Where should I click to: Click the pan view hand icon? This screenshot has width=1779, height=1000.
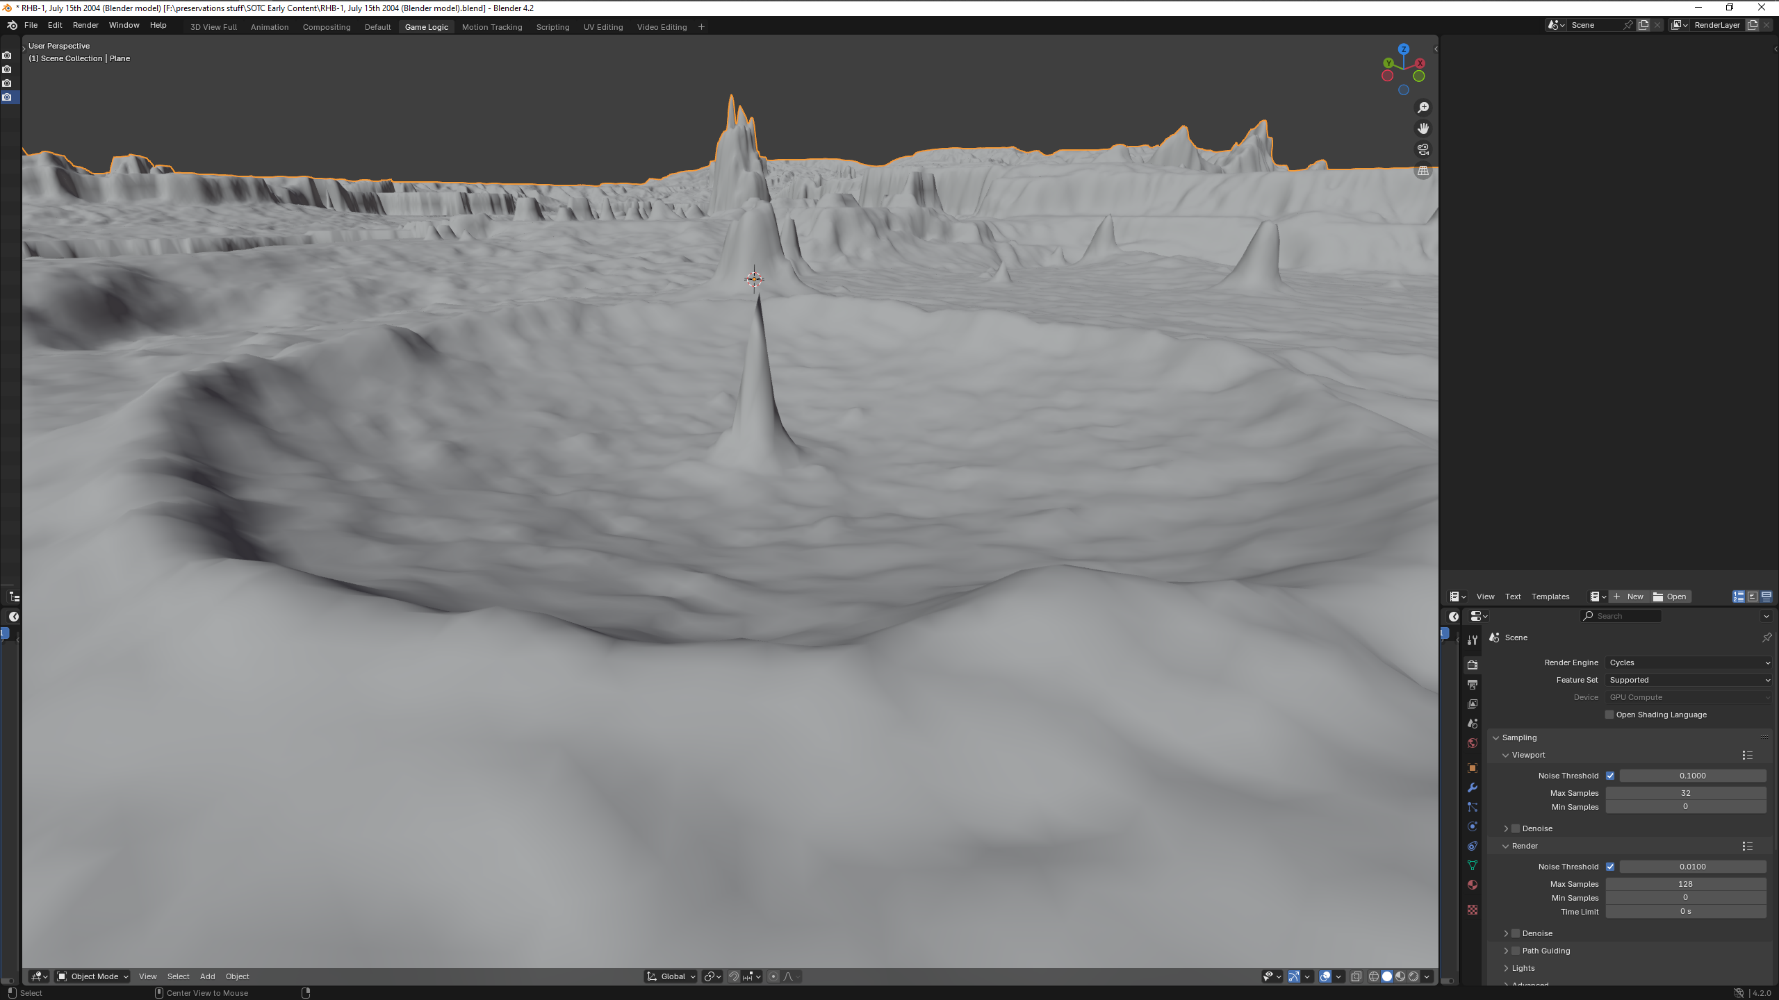(x=1423, y=128)
